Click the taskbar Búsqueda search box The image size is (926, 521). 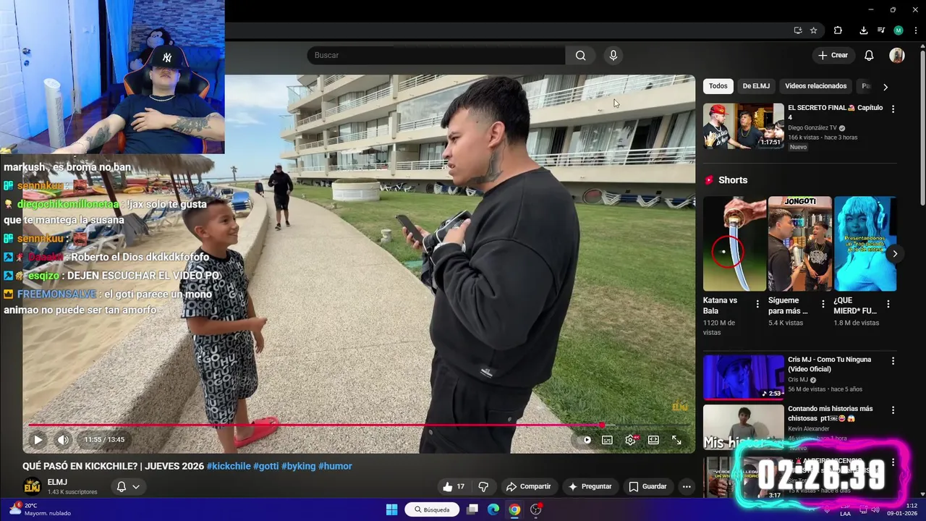pos(432,509)
